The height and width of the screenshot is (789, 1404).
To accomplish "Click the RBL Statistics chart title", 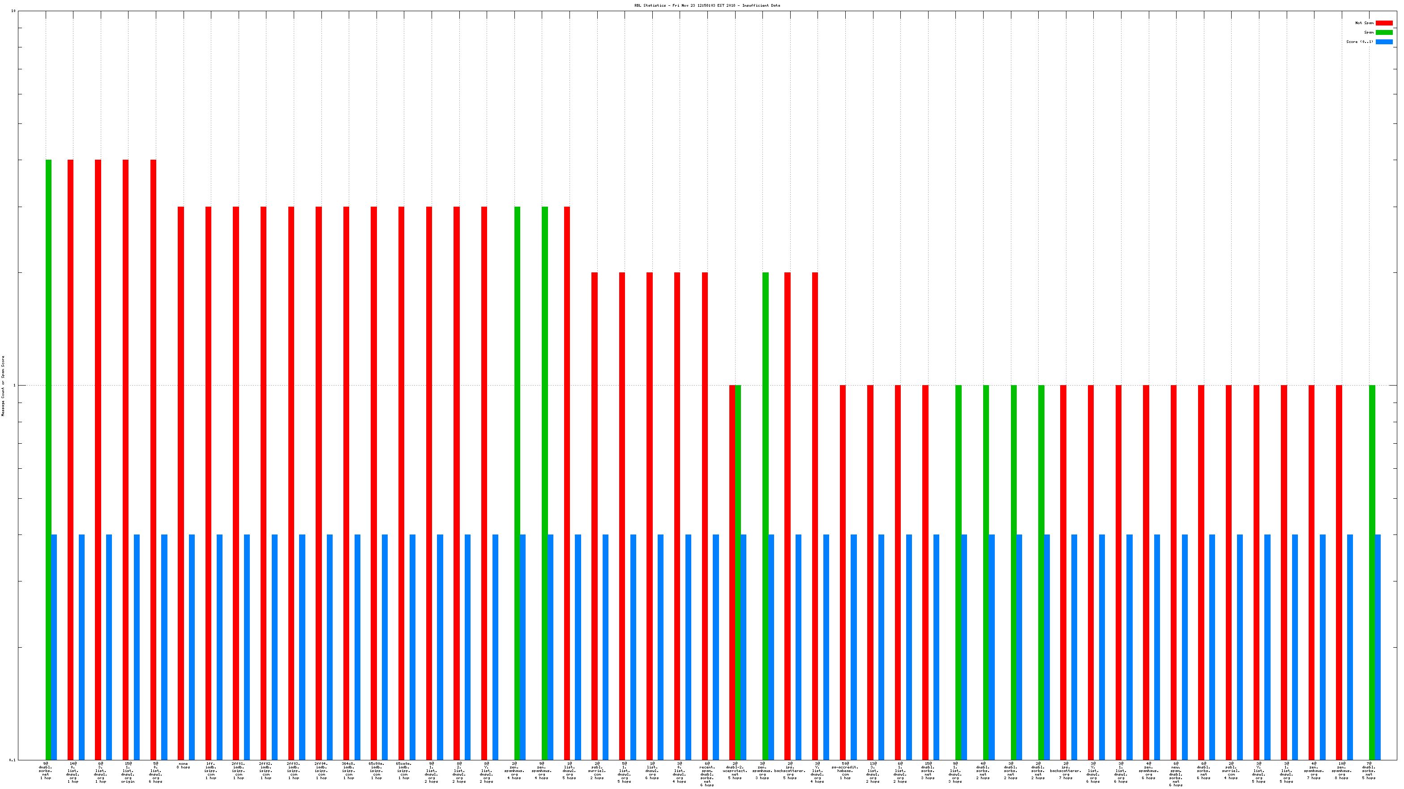I will 706,5.
